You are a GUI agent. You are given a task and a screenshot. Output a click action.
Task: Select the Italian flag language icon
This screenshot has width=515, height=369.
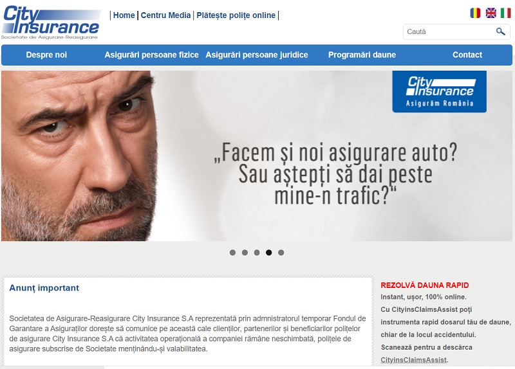[506, 13]
